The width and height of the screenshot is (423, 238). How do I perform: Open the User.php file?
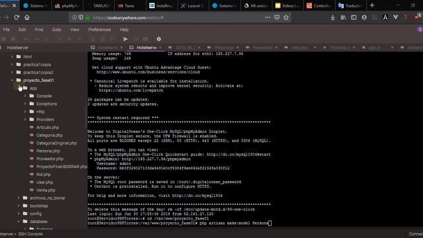point(44,182)
